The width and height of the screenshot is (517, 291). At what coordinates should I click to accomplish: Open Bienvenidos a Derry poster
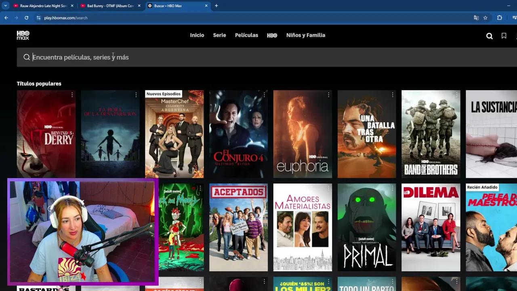pyautogui.click(x=46, y=134)
